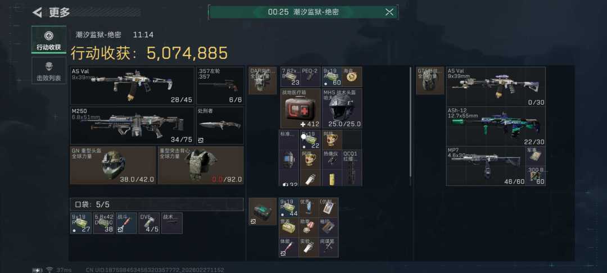Select the MP7 submachine gun
Viewport: 607px width, 273px height.
(486, 166)
